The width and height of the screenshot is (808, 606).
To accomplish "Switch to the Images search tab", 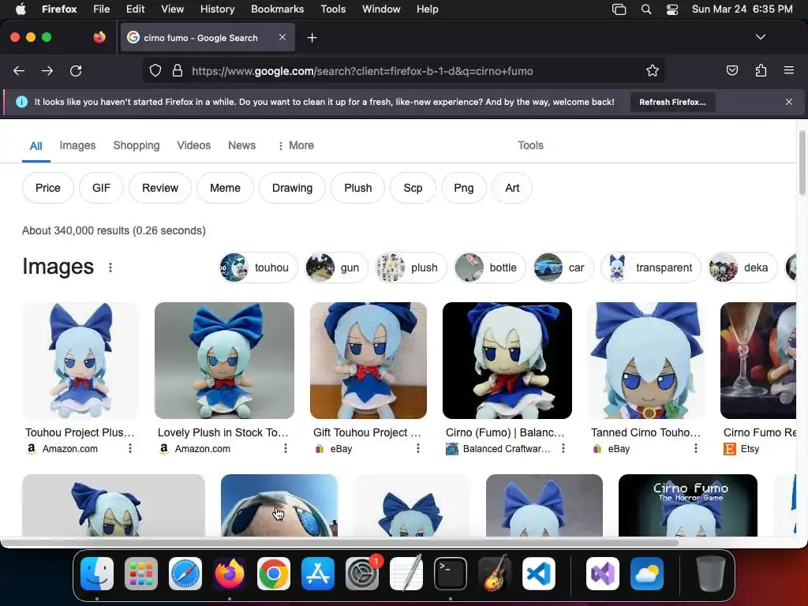I will click(77, 145).
